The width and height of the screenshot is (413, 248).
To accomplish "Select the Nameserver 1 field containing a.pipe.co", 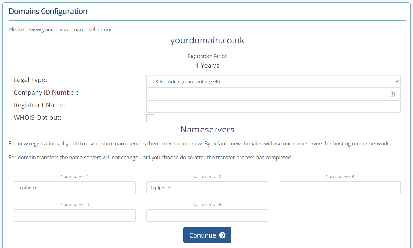I will 75,188.
